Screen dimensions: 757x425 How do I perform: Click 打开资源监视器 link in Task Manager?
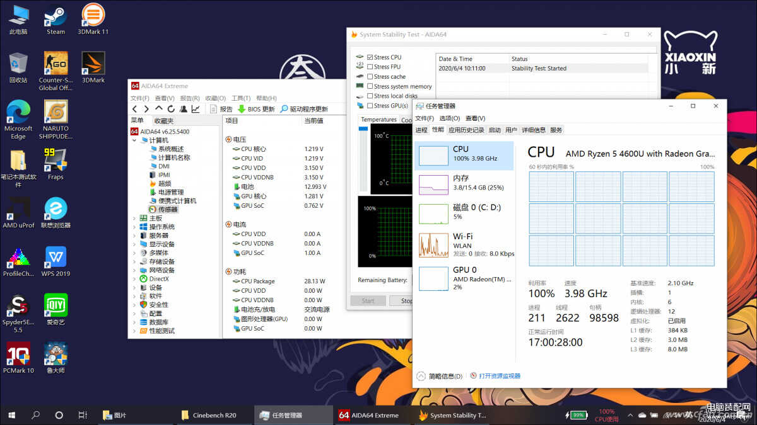click(495, 376)
